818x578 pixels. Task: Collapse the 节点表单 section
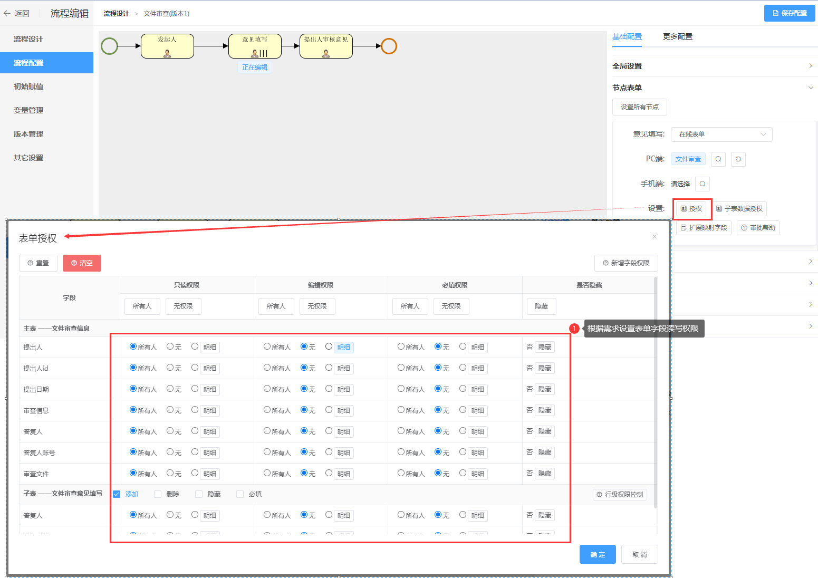(810, 88)
